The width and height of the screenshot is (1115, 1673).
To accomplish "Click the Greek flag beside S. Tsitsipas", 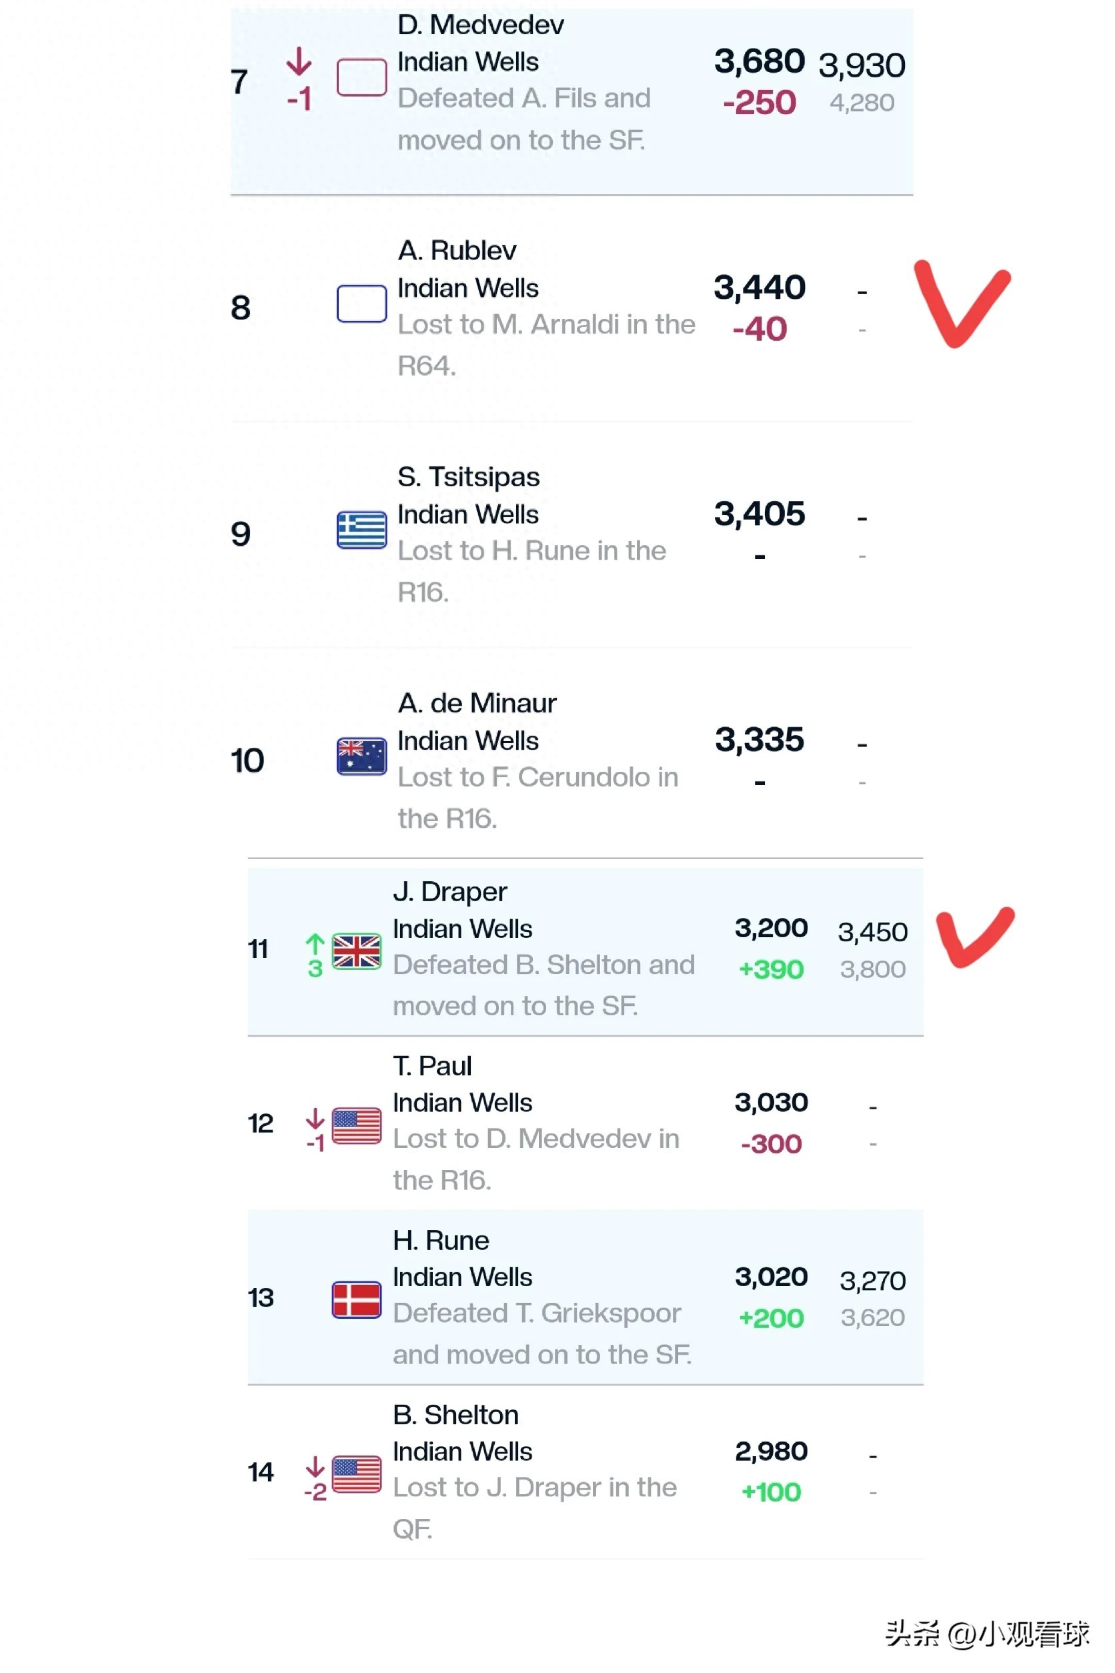I will coord(361,530).
